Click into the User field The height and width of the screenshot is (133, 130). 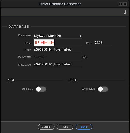click(58, 50)
